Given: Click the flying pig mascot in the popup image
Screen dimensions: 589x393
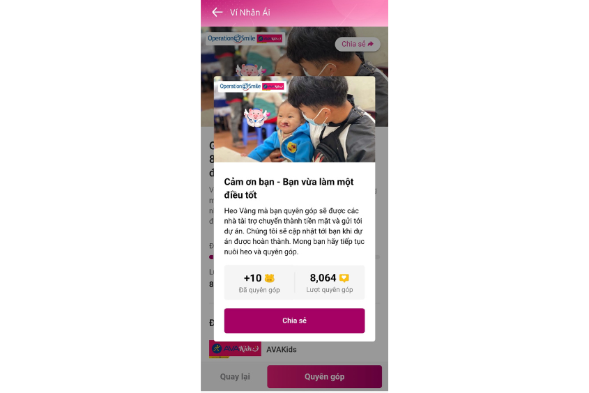Looking at the screenshot, I should pyautogui.click(x=257, y=116).
